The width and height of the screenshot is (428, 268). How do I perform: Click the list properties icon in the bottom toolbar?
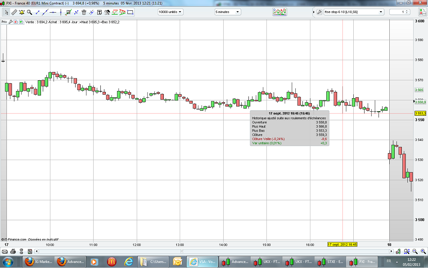30,251
